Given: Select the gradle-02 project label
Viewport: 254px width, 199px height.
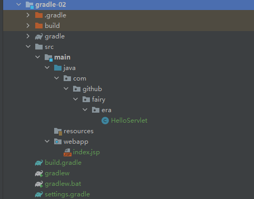Looking at the screenshot, I should (x=50, y=5).
